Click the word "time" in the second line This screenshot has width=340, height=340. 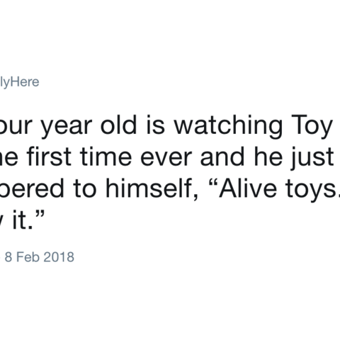[106, 157]
